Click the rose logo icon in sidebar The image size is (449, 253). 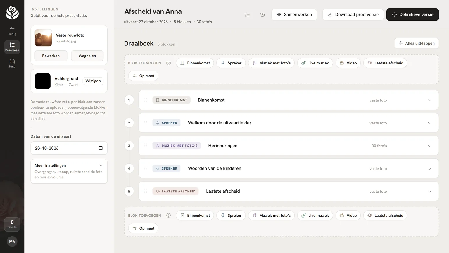click(x=12, y=13)
